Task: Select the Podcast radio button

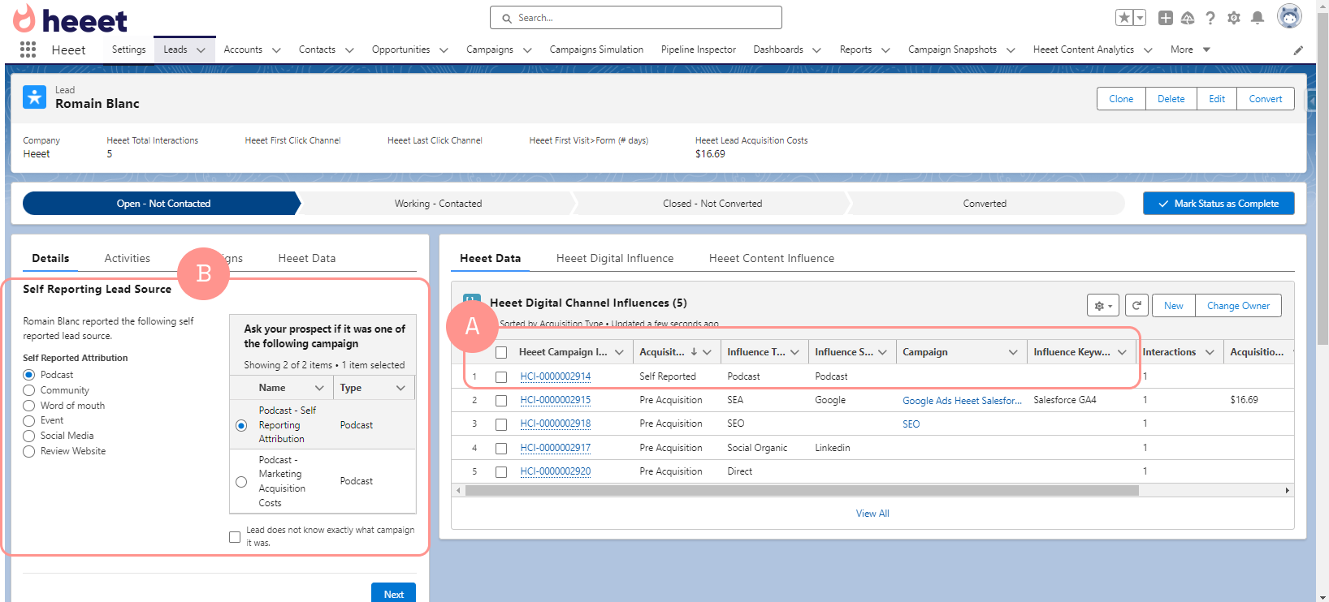Action: (x=29, y=375)
